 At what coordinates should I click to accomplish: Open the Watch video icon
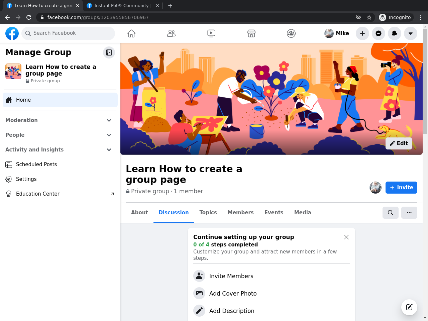pos(211,33)
